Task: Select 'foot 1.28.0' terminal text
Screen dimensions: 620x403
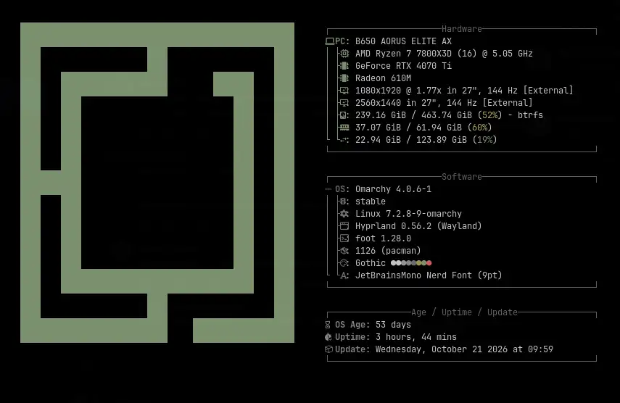Action: point(383,238)
